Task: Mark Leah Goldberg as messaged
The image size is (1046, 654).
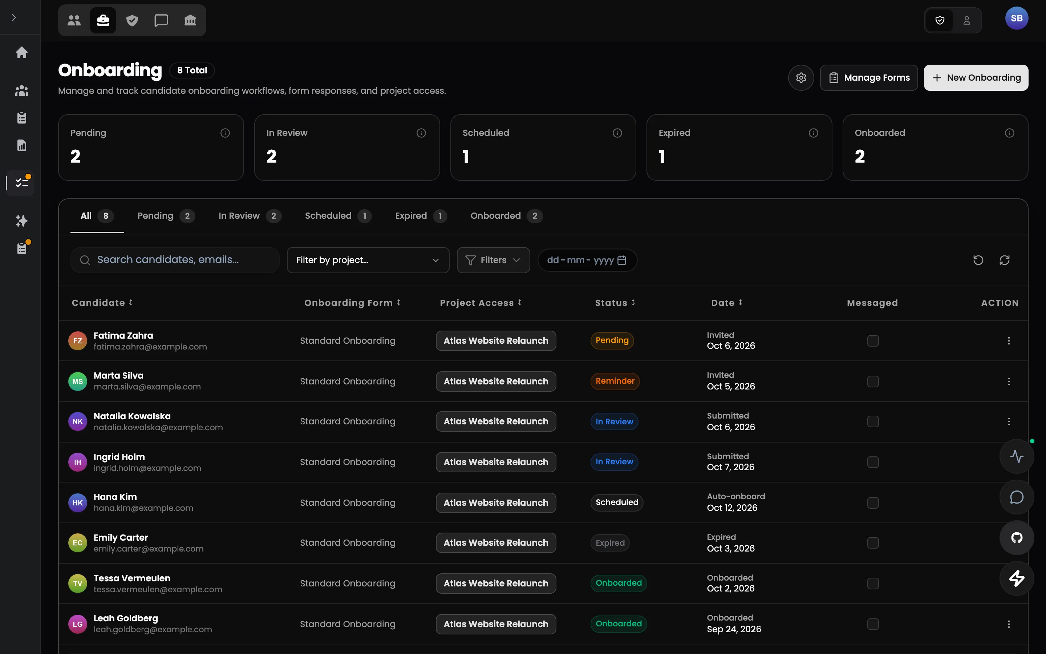Action: pyautogui.click(x=873, y=624)
